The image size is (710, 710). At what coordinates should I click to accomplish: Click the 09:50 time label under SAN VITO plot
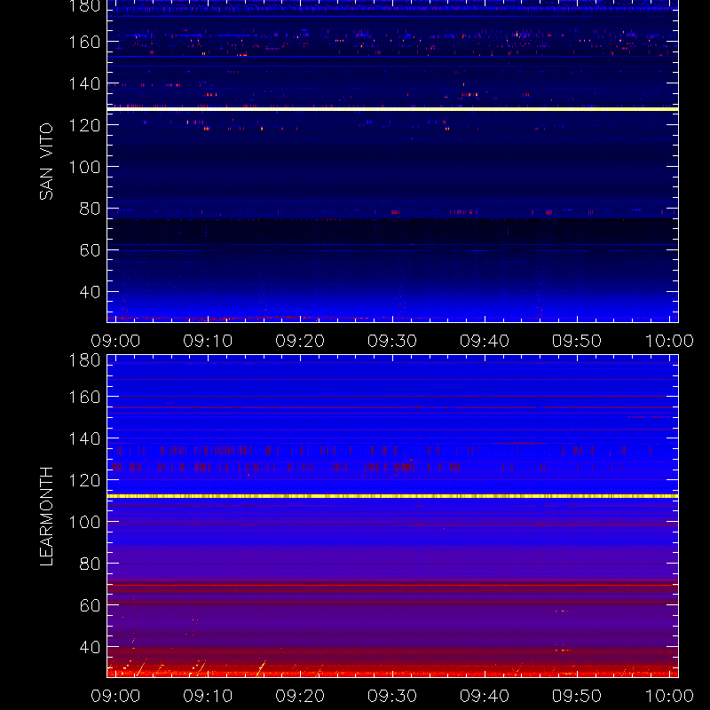[x=577, y=341]
